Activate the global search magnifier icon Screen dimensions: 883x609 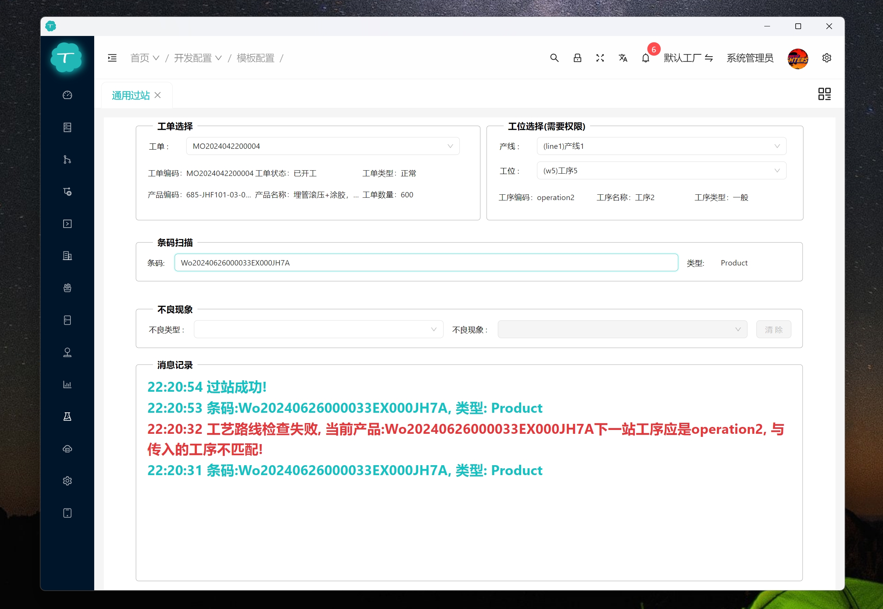point(554,58)
